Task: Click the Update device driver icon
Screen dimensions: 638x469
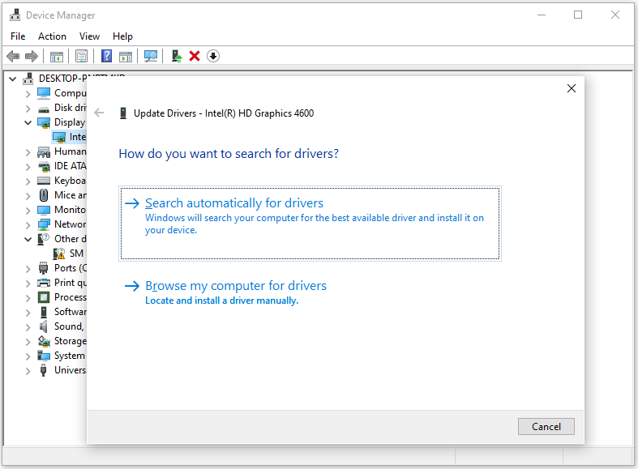Action: tap(177, 56)
